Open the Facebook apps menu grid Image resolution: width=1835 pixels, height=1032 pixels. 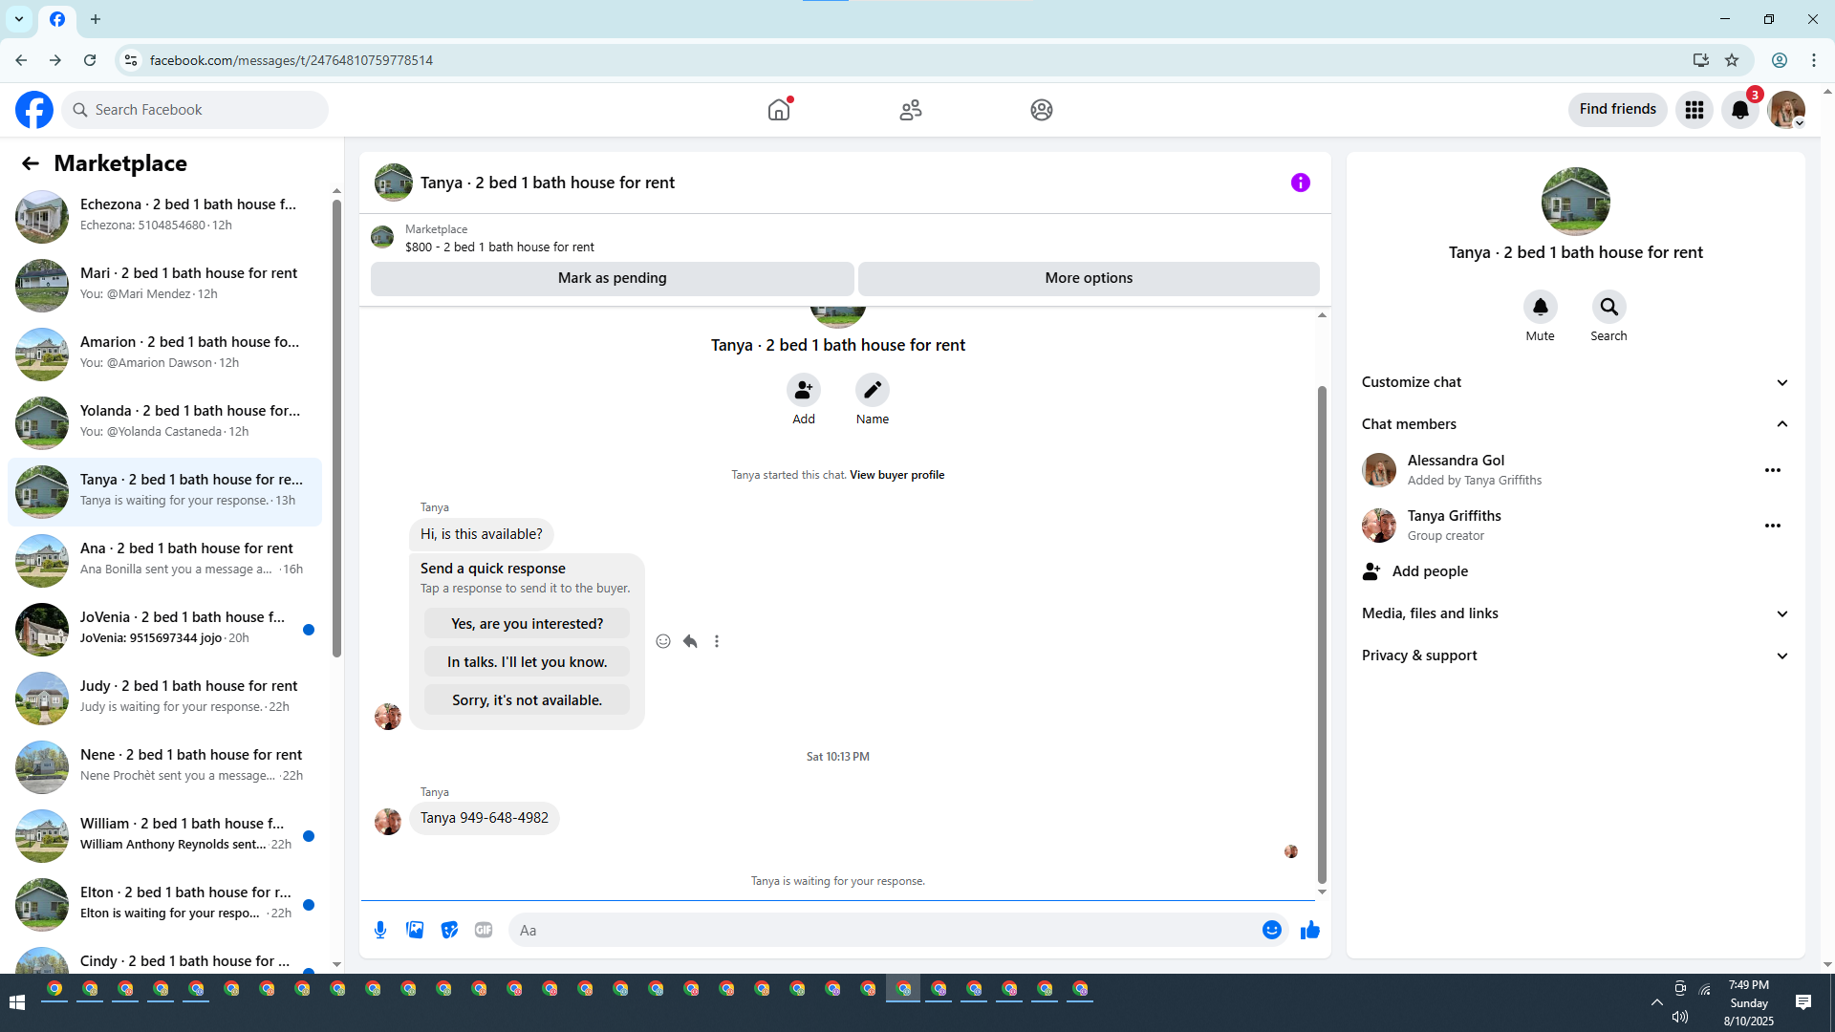pos(1694,110)
